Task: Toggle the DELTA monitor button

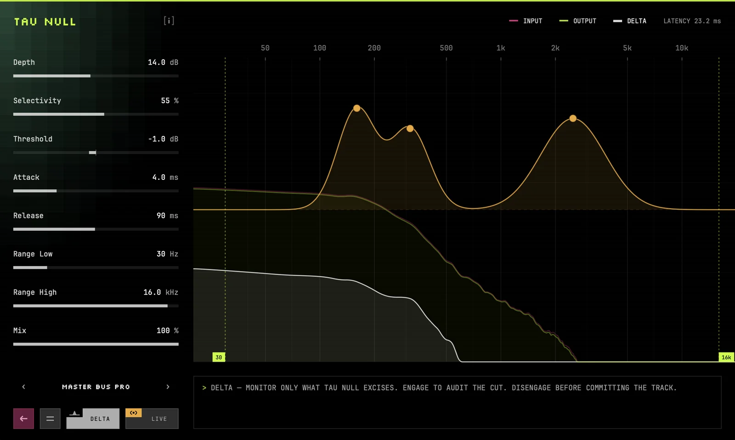Action: [93, 418]
